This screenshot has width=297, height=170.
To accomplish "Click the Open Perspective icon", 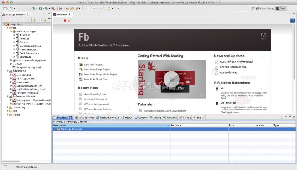I will [253, 8].
